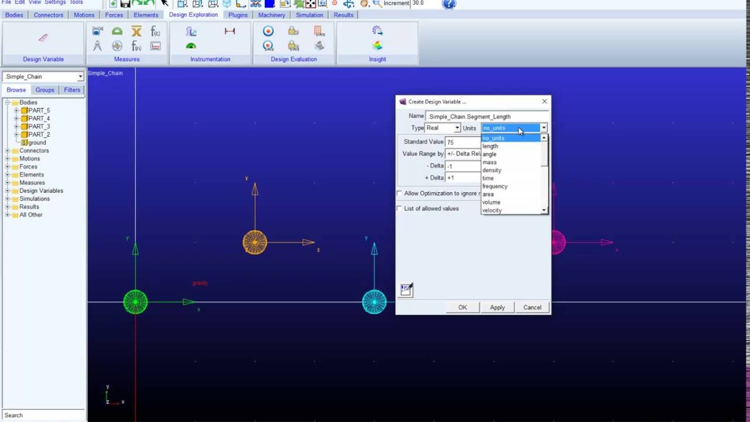750x422 pixels.
Task: Click the f(t) function measure icon
Action: click(x=155, y=31)
